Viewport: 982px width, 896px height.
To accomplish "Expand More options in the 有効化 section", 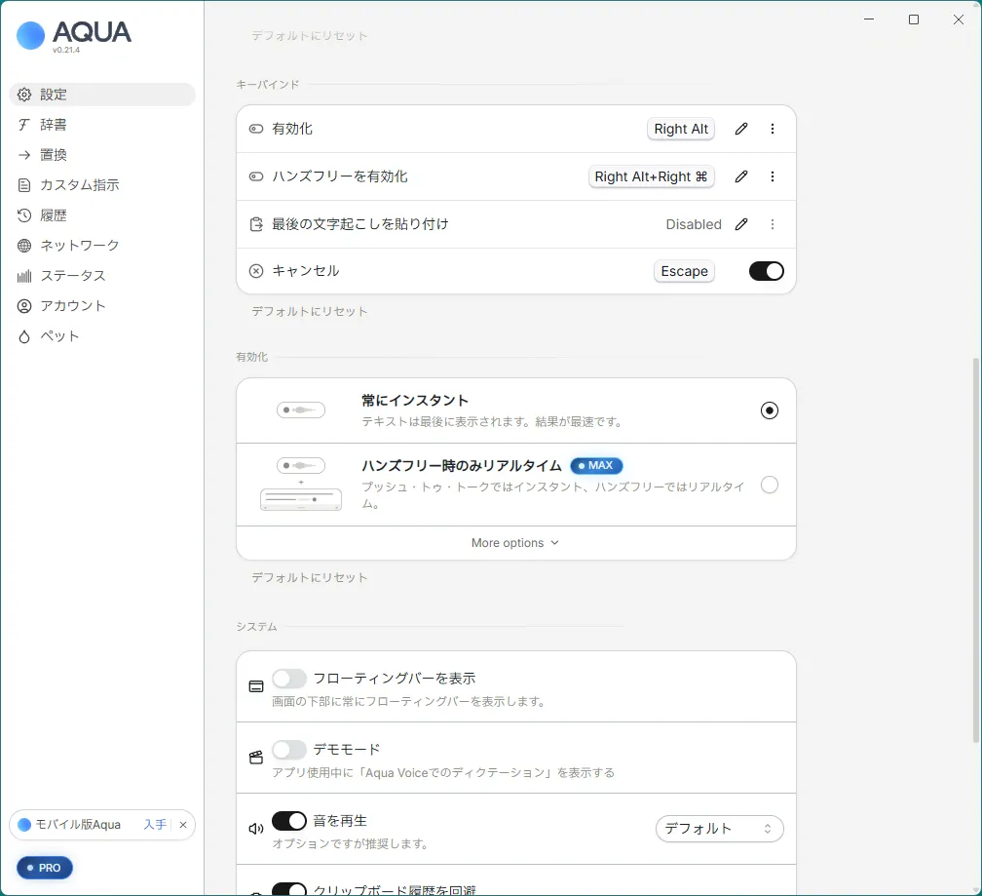I will [515, 543].
